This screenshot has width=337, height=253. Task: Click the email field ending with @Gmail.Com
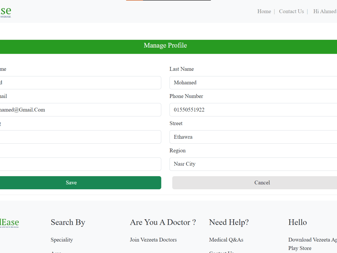[81, 110]
